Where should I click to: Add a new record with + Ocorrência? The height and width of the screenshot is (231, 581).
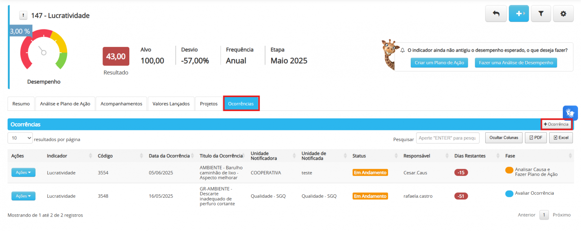[x=556, y=124]
